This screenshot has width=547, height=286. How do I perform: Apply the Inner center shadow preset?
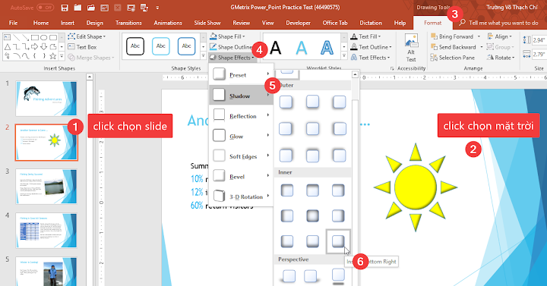click(x=312, y=216)
